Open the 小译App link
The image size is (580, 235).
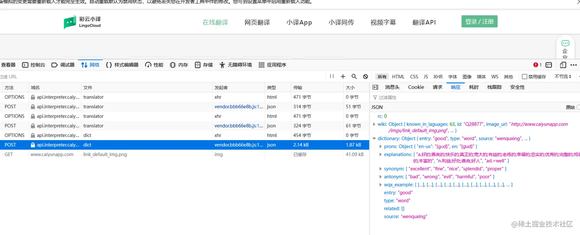pos(299,23)
